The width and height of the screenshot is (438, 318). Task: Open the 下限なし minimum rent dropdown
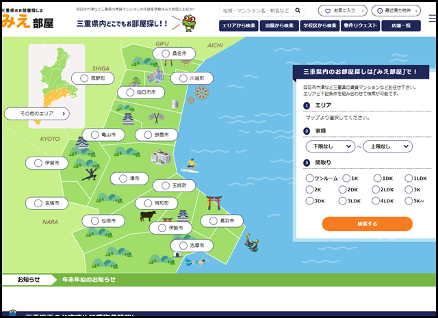coord(330,146)
